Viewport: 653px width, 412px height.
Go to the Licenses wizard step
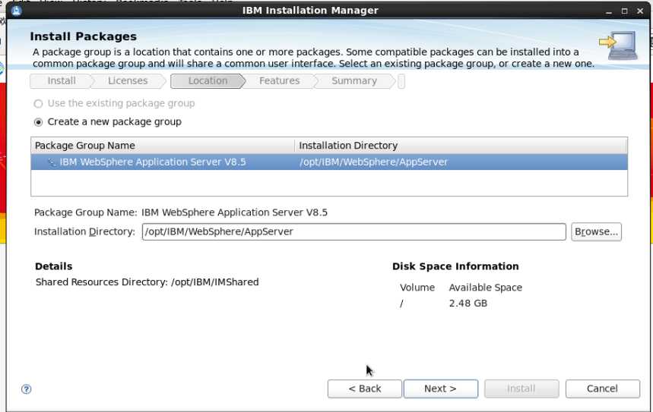pyautogui.click(x=127, y=81)
